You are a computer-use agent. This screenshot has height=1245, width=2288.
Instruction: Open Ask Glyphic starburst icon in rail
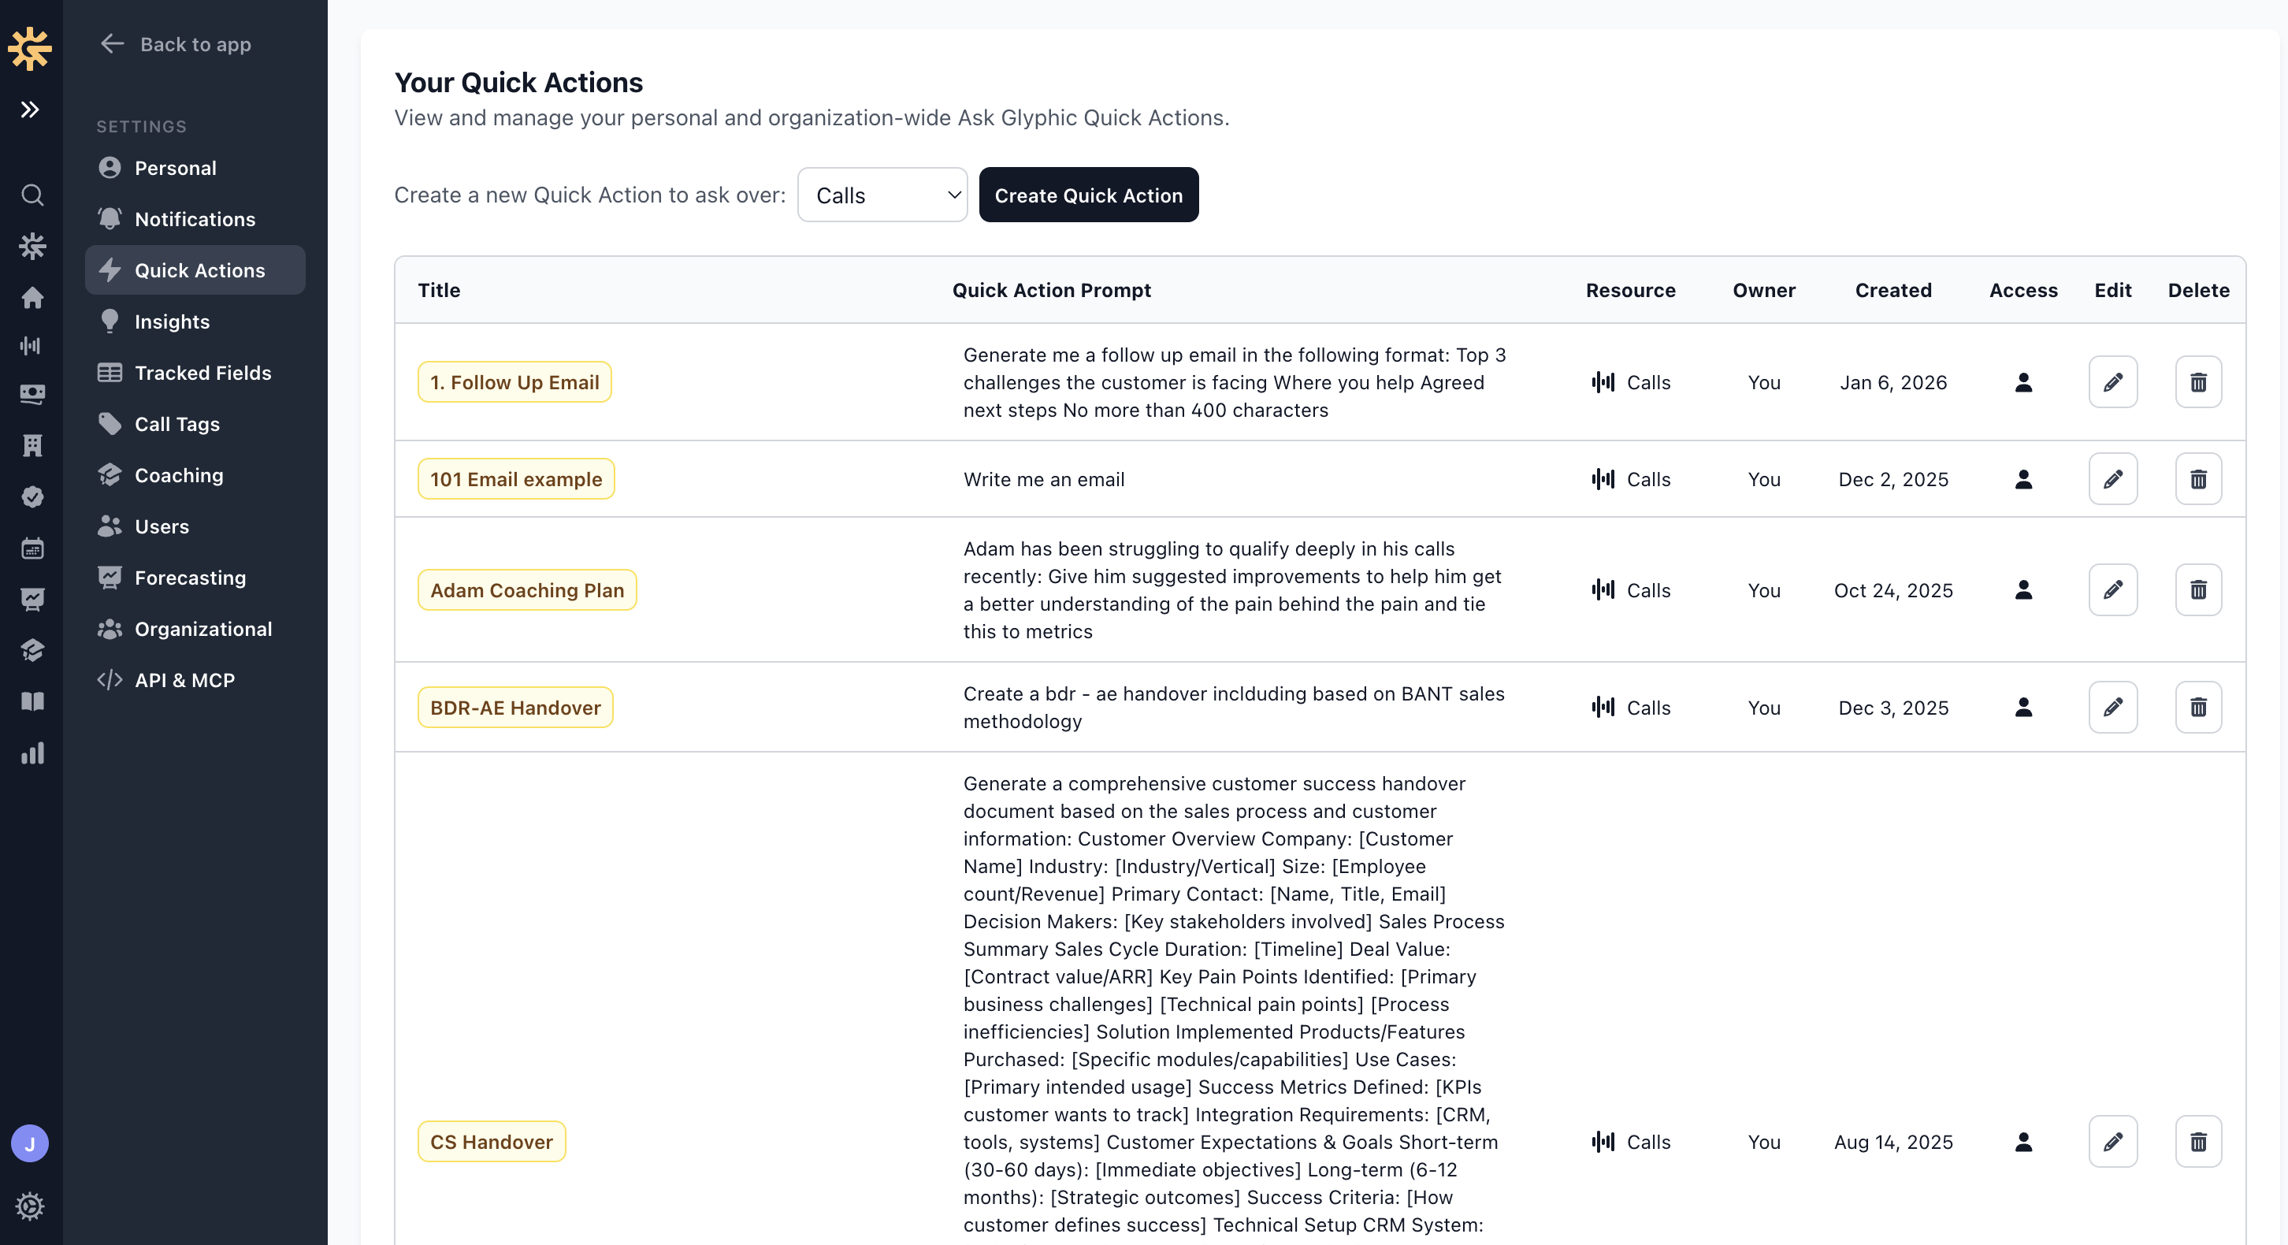(32, 246)
